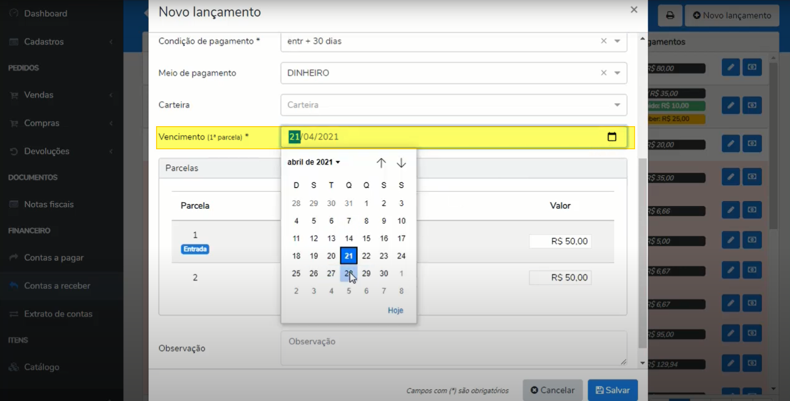Click the Parcelas panel header

393,168
